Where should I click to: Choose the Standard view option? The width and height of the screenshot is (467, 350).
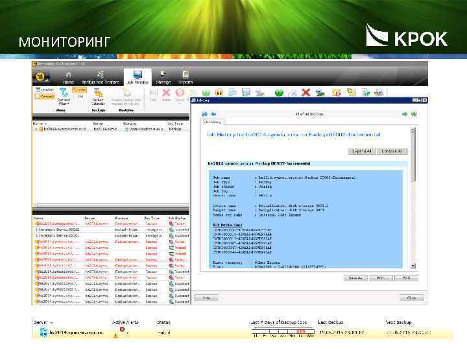[45, 89]
